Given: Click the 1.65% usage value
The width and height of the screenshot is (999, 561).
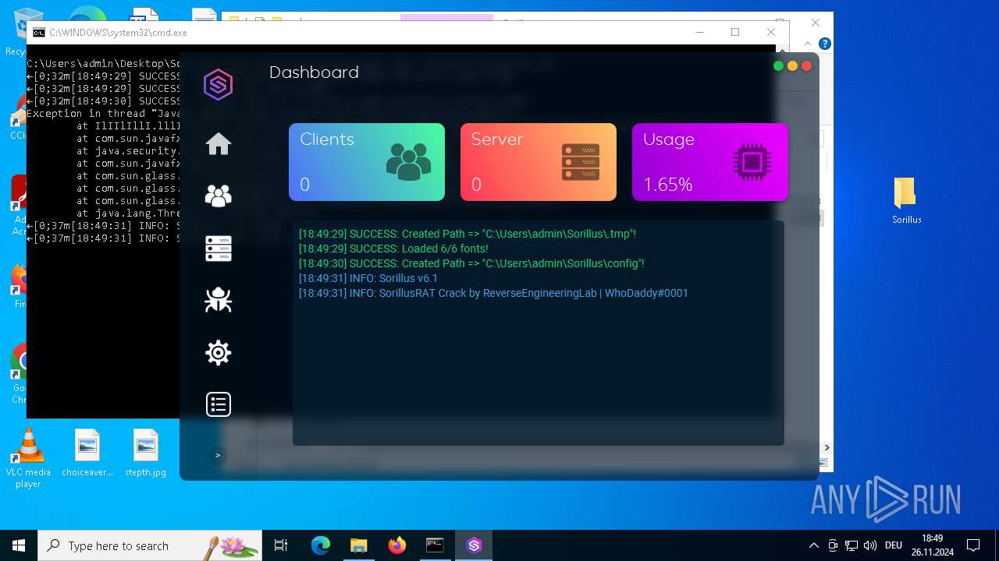Looking at the screenshot, I should (x=667, y=185).
